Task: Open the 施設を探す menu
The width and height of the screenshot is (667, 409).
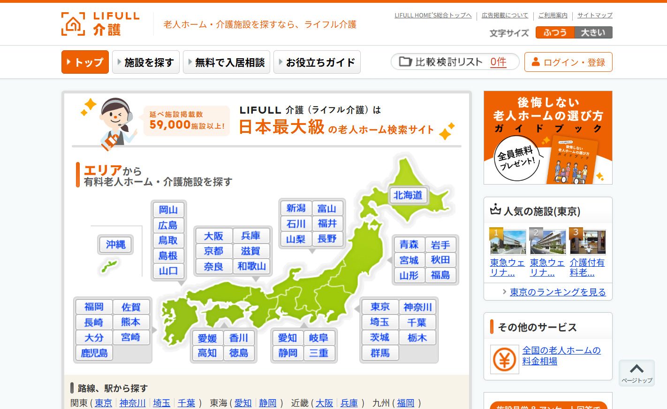Action: 146,62
